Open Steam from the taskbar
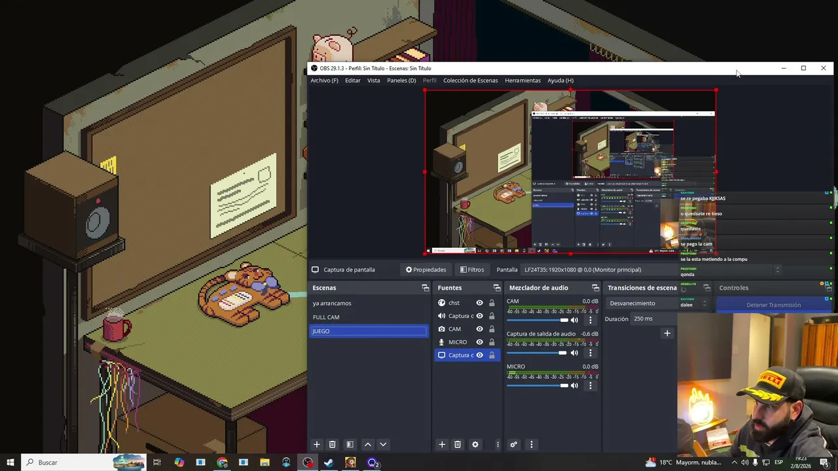Screen dimensions: 838x471 pos(329,462)
